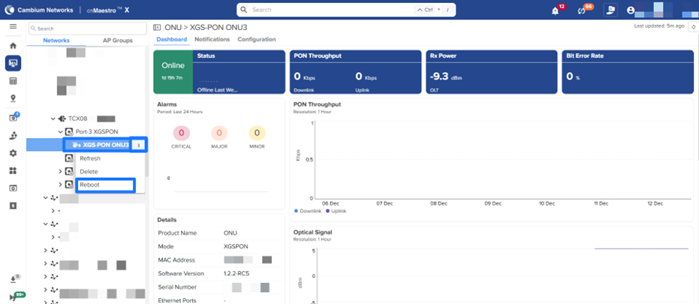699x304 pixels.
Task: Switch to the Notifications tab
Action: click(x=212, y=39)
